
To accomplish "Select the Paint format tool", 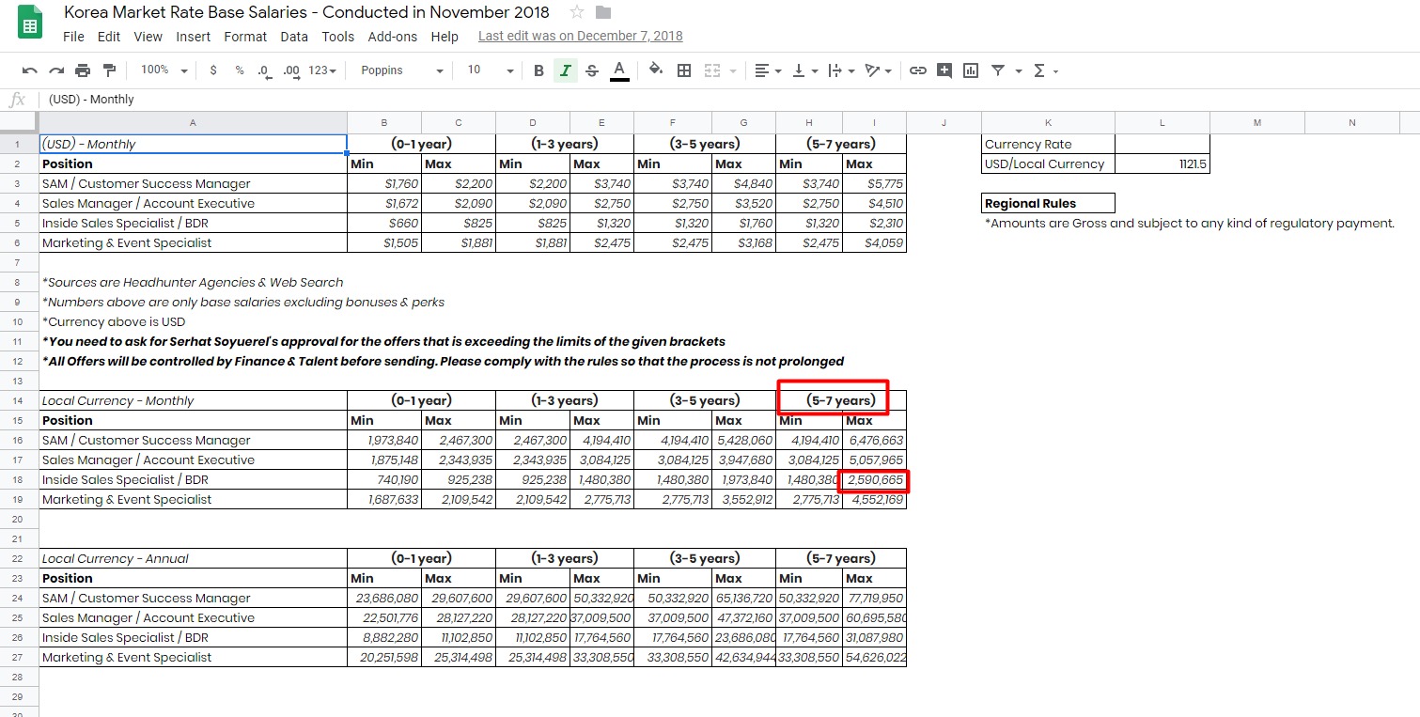I will coord(109,70).
